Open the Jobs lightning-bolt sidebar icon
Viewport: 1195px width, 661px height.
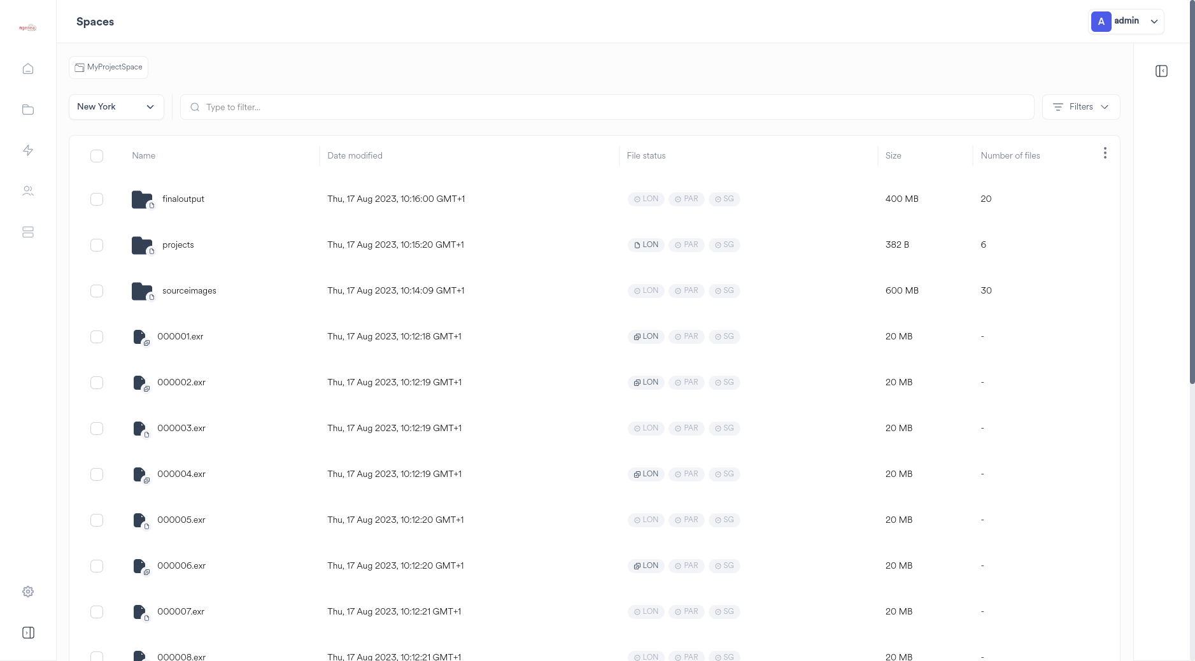[x=28, y=150]
